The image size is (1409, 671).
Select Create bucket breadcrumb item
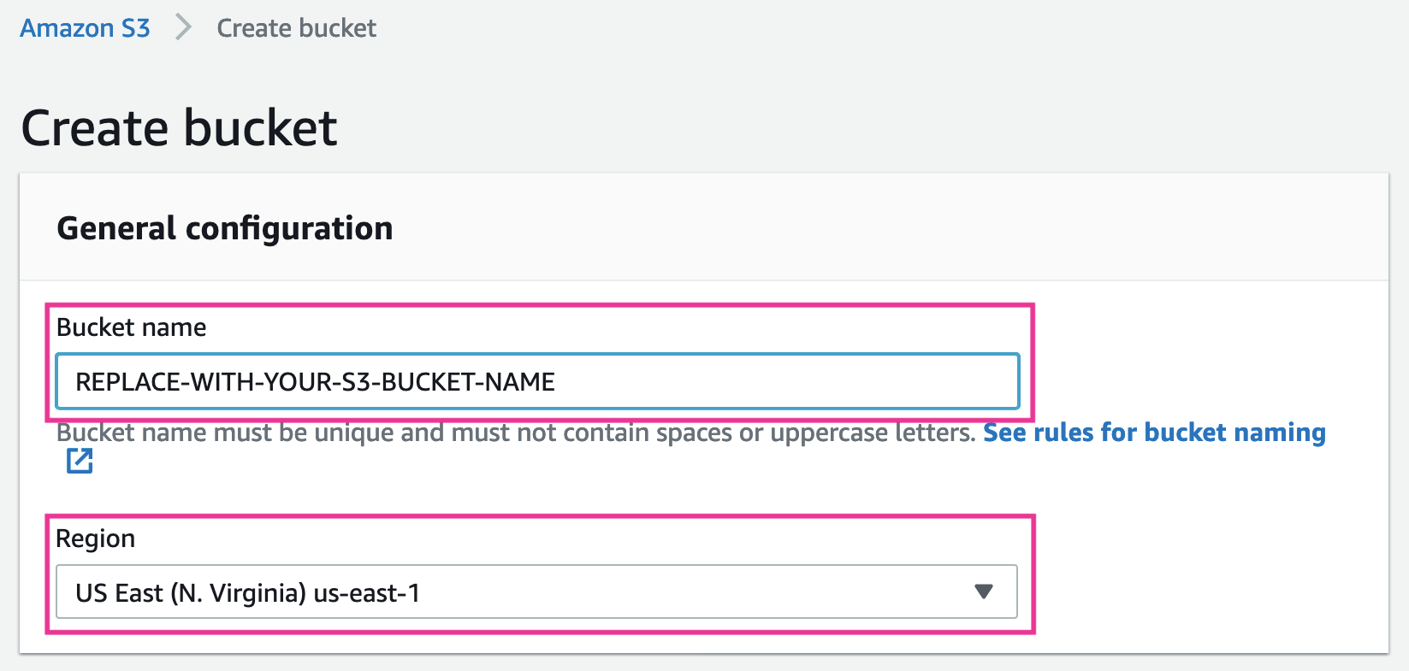[296, 28]
